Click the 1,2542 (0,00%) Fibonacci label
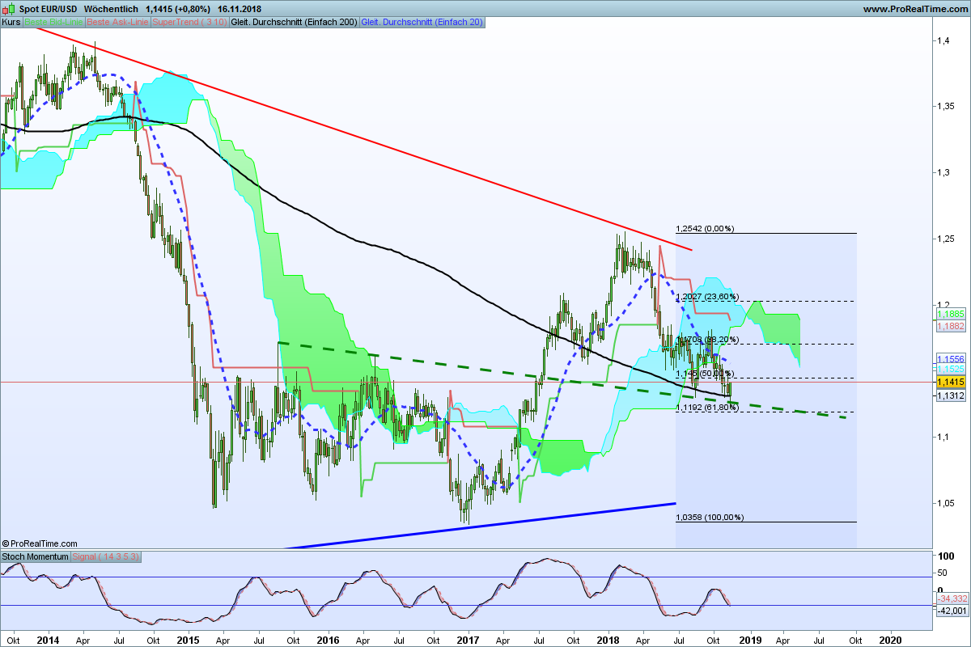The image size is (971, 647). click(705, 229)
